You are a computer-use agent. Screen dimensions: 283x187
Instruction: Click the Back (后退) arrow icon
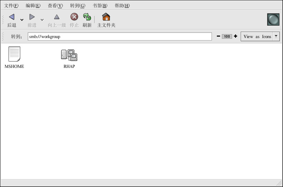click(12, 17)
